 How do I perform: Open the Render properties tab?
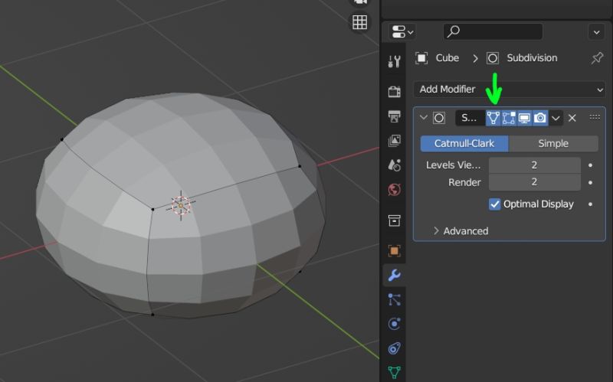(394, 91)
